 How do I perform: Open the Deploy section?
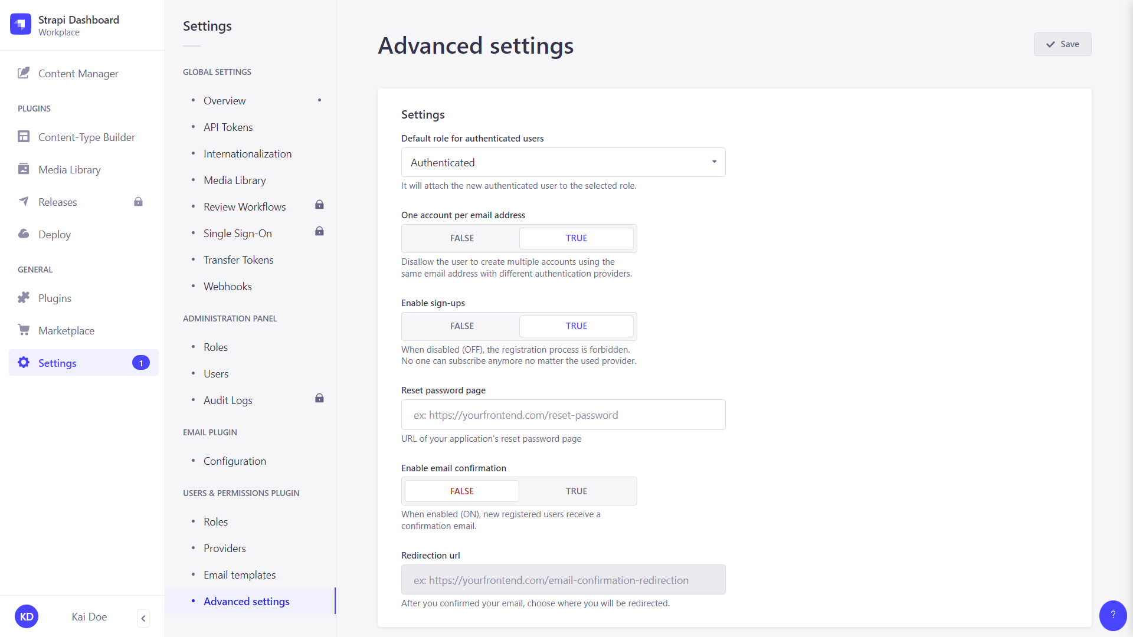(x=24, y=234)
